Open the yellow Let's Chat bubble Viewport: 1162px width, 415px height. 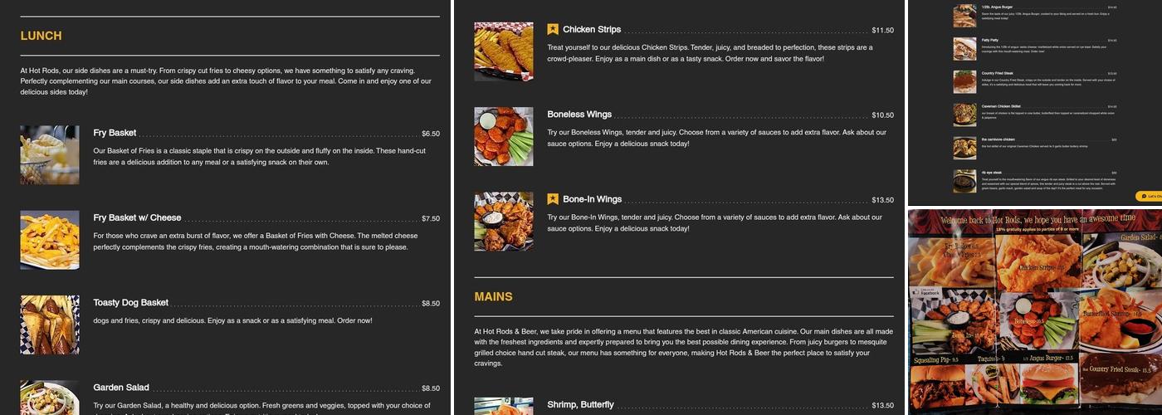pos(1150,197)
